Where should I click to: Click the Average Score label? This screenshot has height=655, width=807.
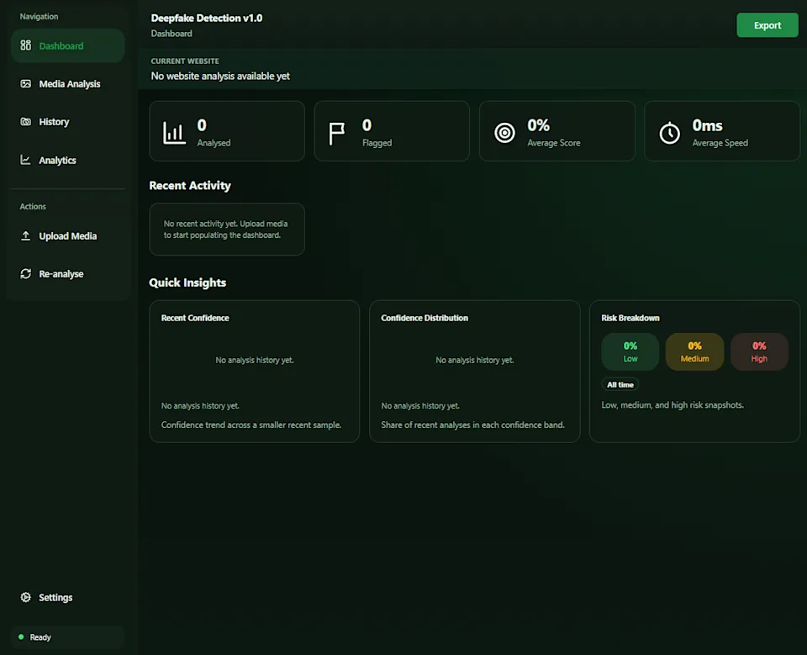coord(554,143)
